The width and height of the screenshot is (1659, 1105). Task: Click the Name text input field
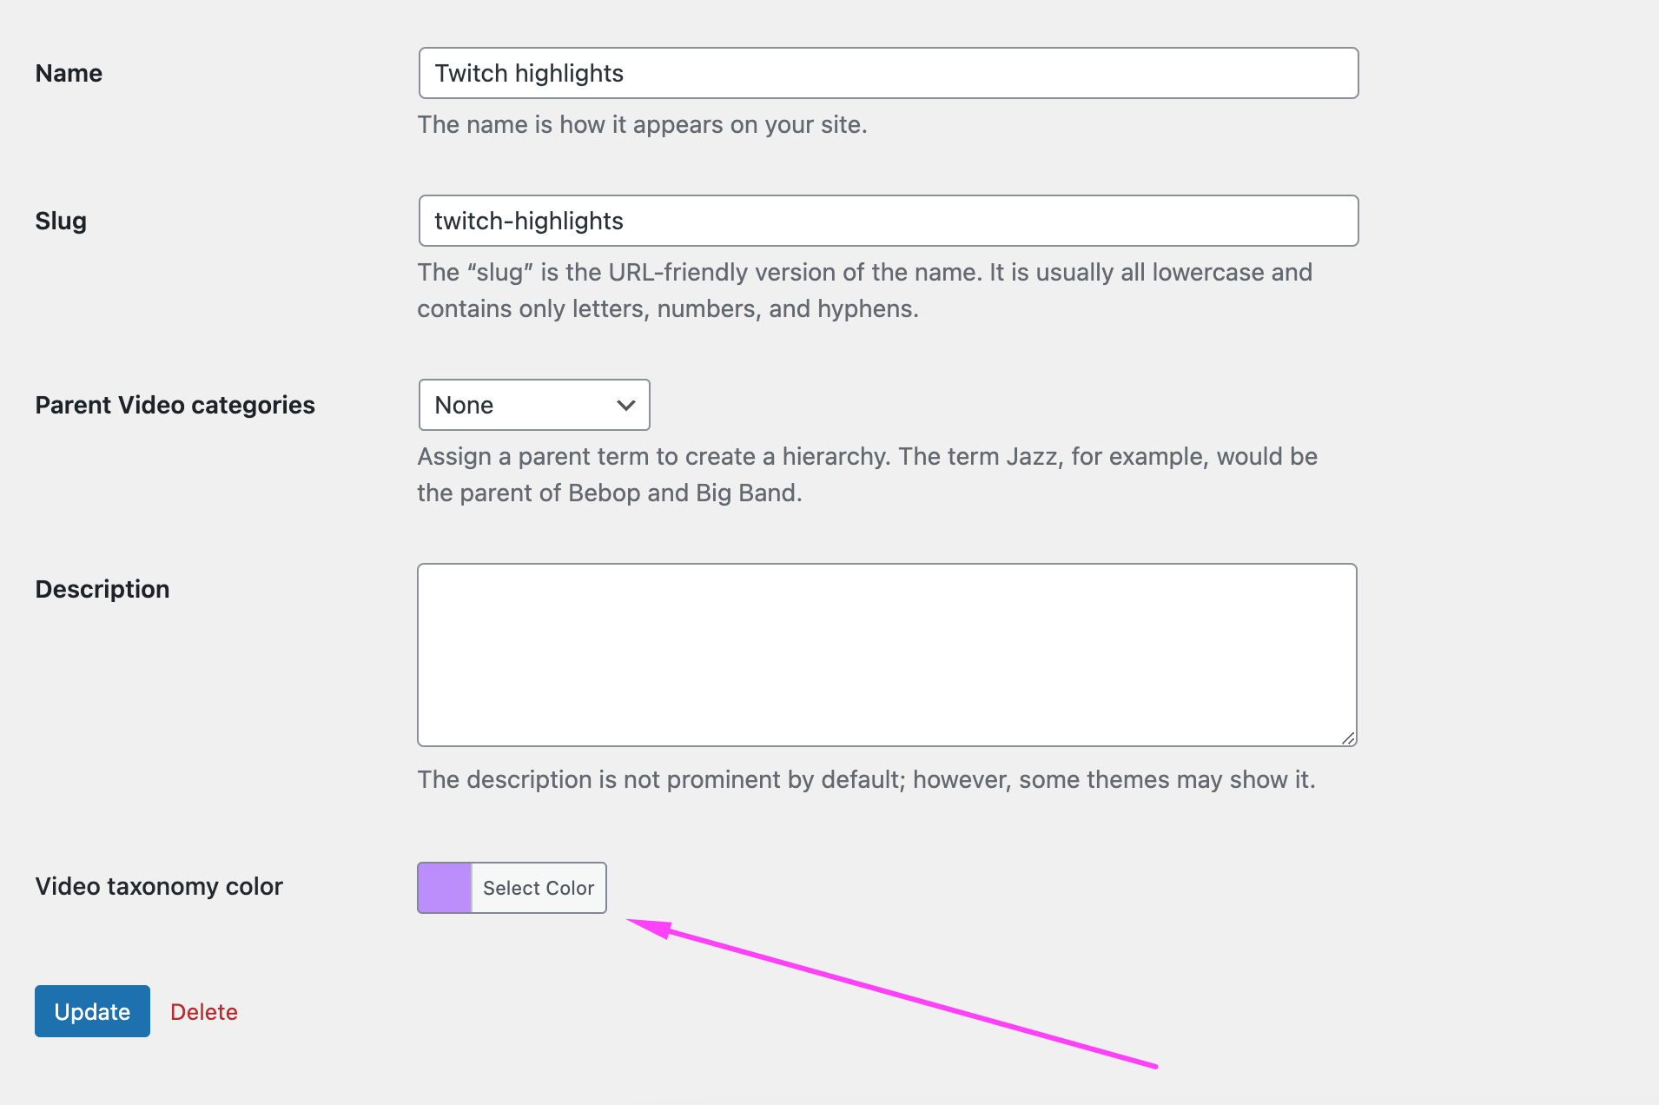(x=888, y=73)
